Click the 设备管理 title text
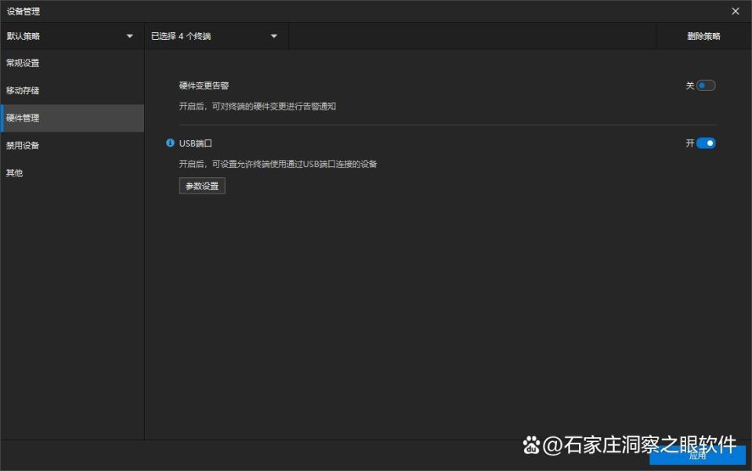 point(23,11)
